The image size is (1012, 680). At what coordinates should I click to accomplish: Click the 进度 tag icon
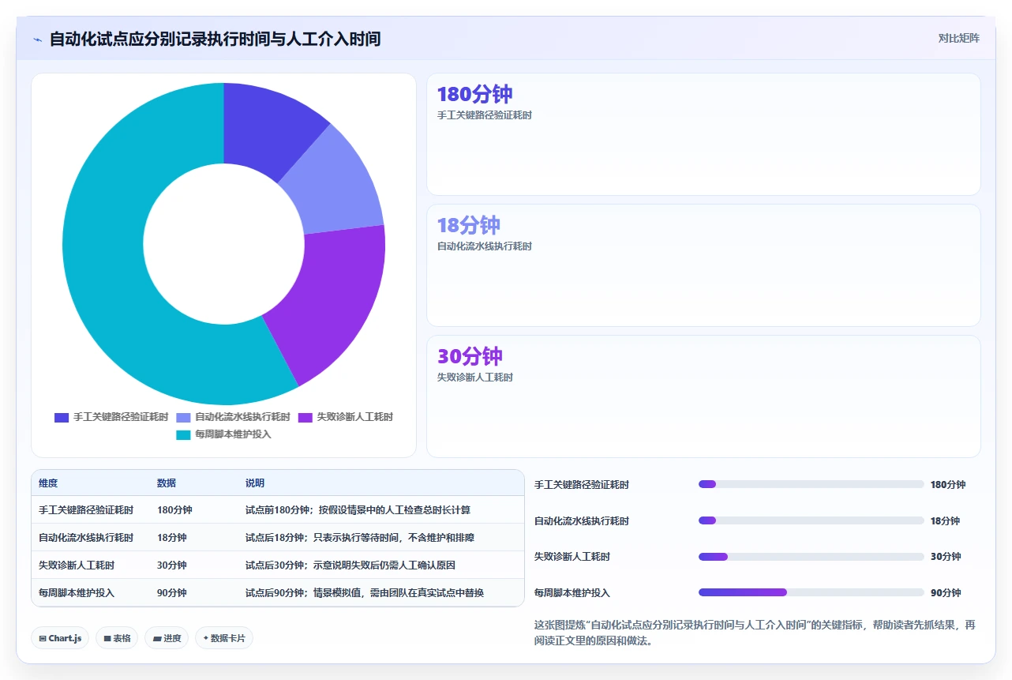tap(156, 638)
